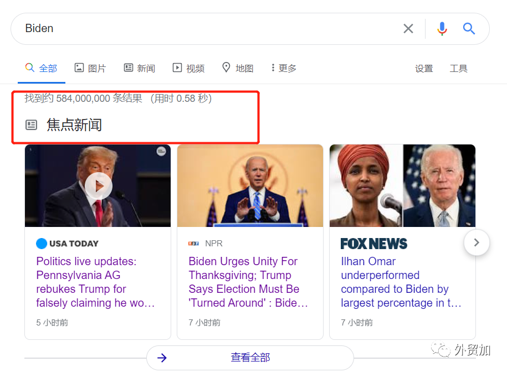Viewport: 507px width, 372px height.
Task: Click 查看全部 to view all news
Action: point(250,358)
